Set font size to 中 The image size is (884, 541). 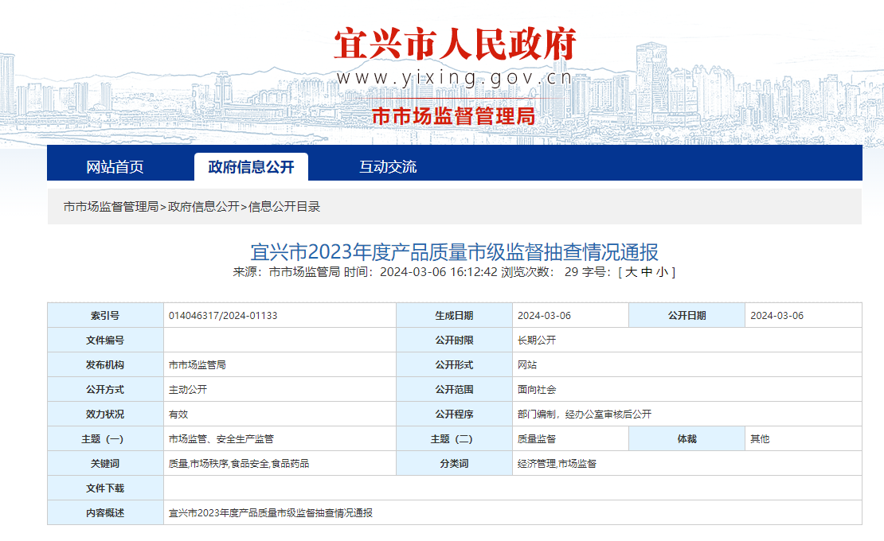tap(647, 272)
